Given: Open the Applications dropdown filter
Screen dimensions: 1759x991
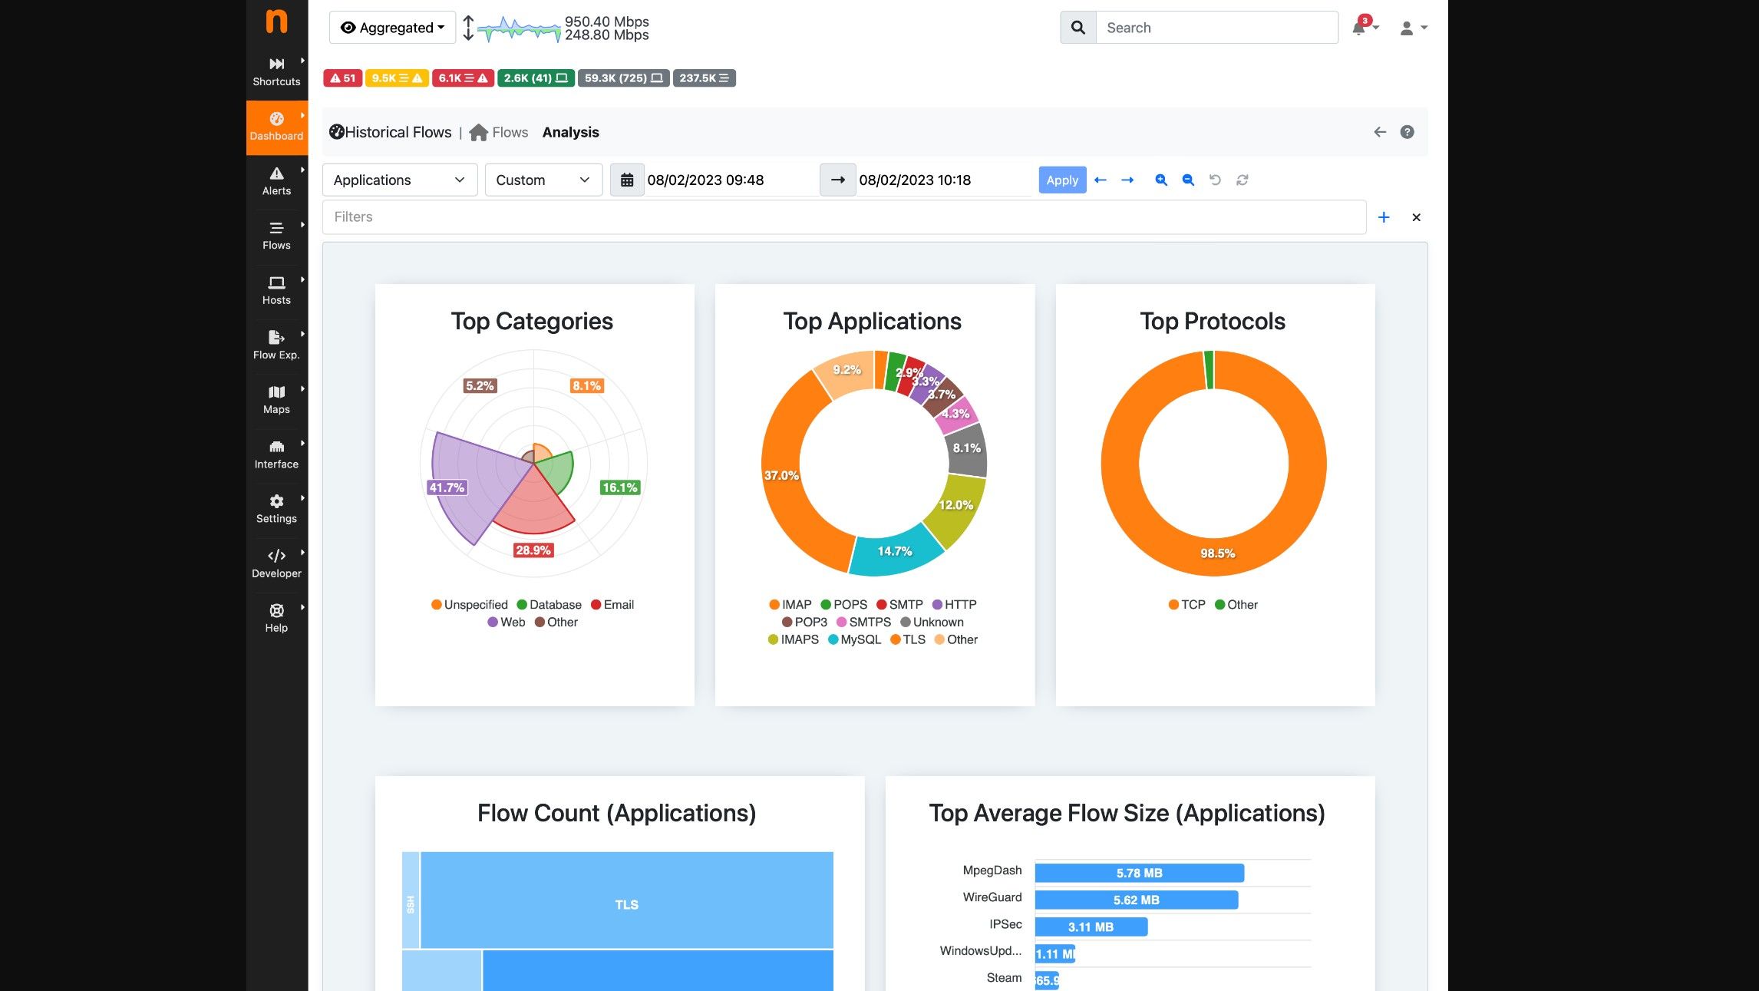Looking at the screenshot, I should click(x=398, y=179).
